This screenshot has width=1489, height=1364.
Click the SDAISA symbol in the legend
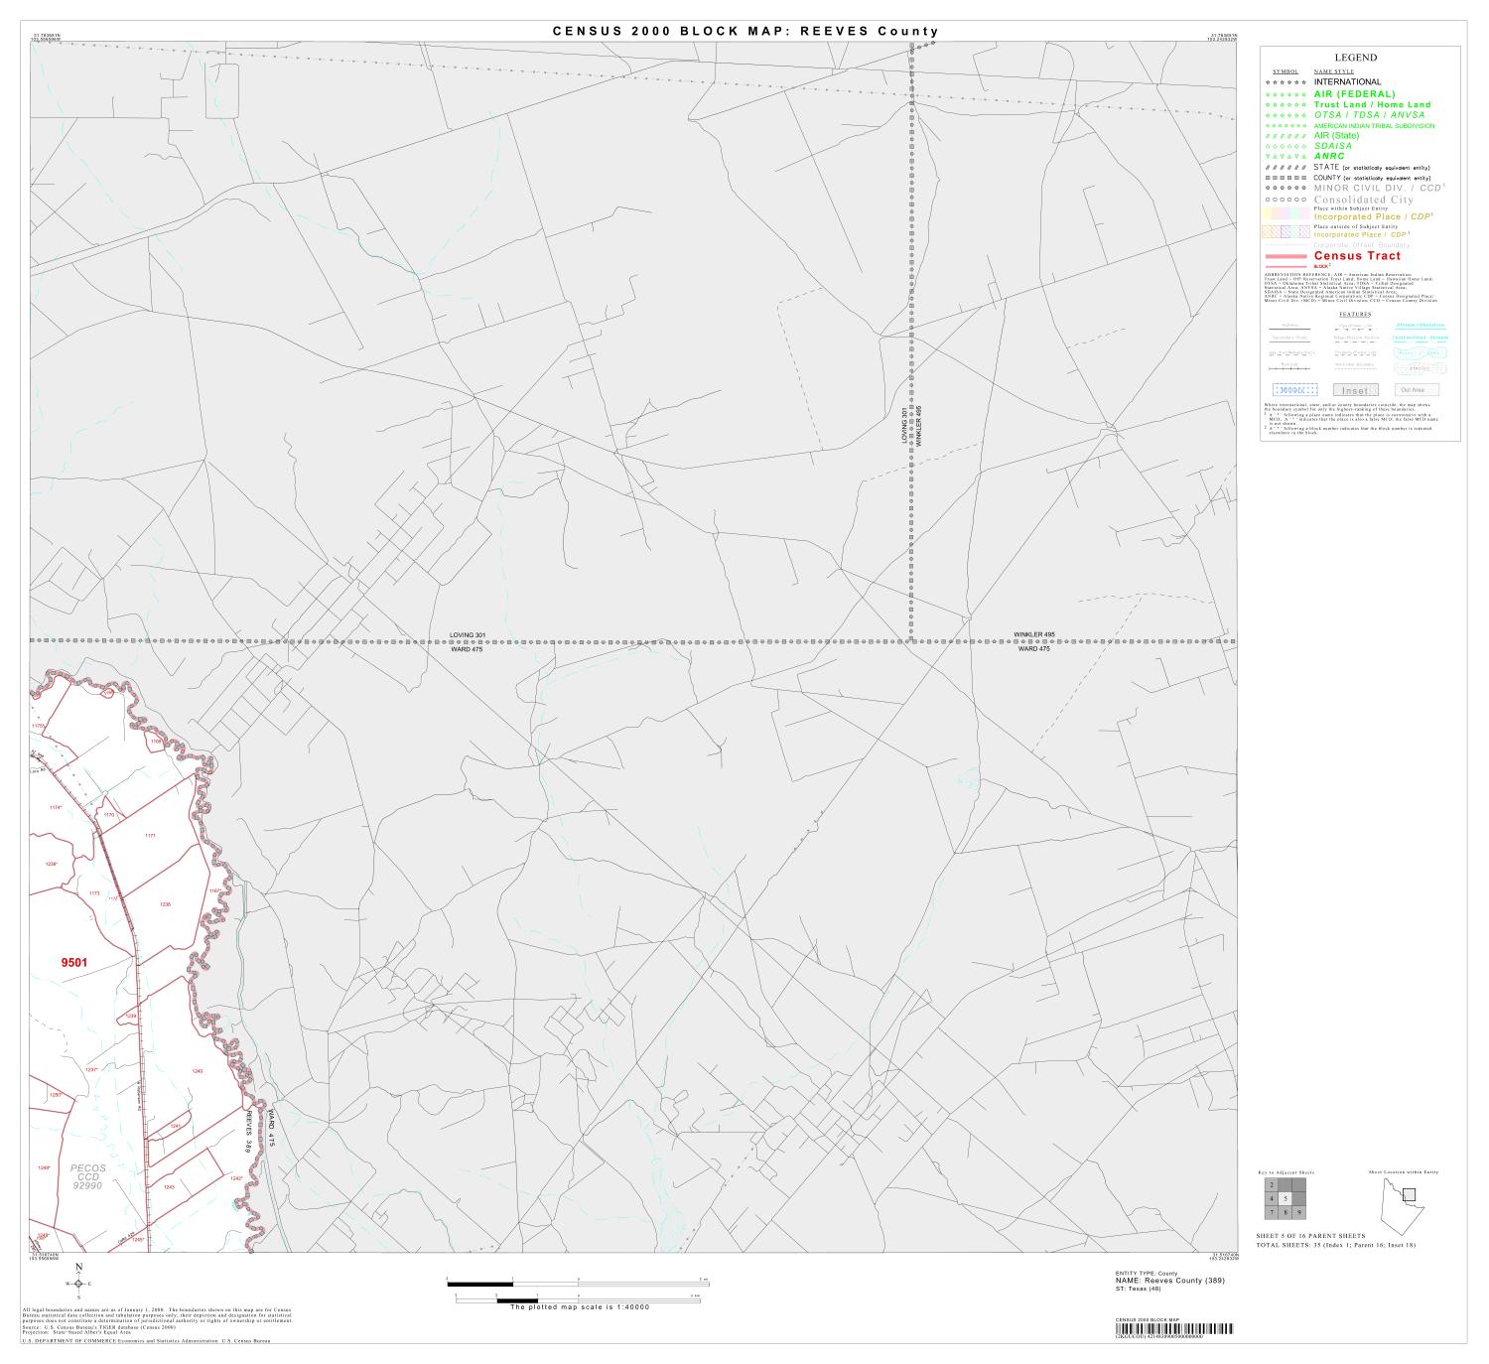(1285, 145)
